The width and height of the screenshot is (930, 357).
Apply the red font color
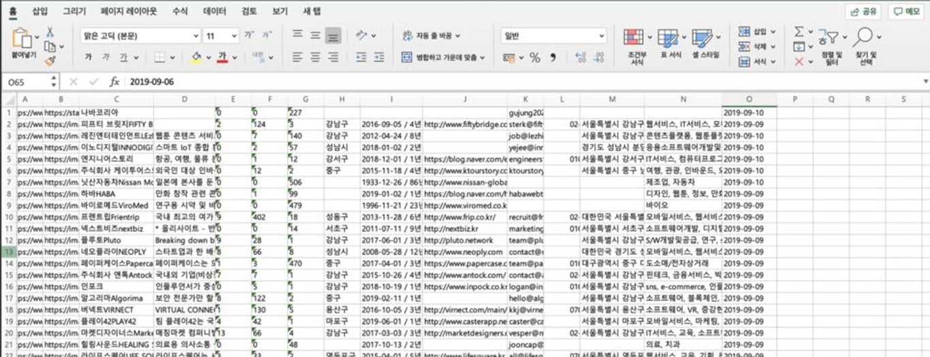[222, 57]
